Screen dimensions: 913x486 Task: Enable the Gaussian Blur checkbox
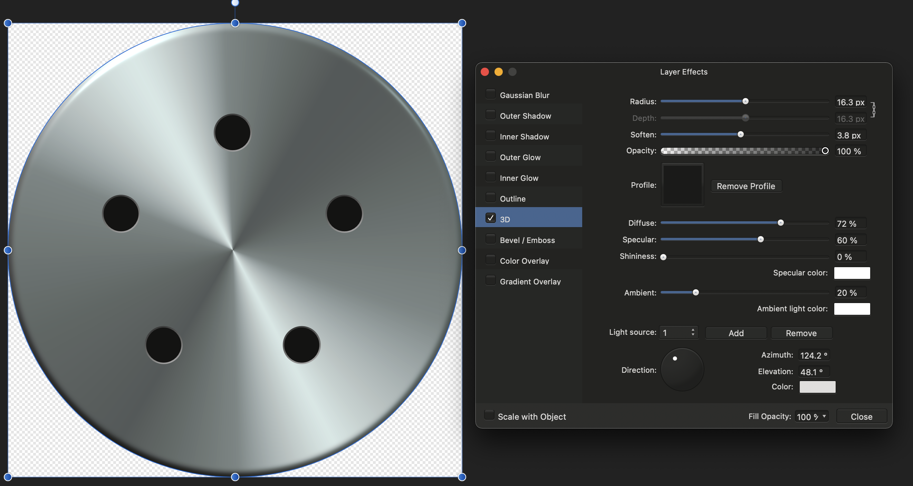(x=491, y=94)
